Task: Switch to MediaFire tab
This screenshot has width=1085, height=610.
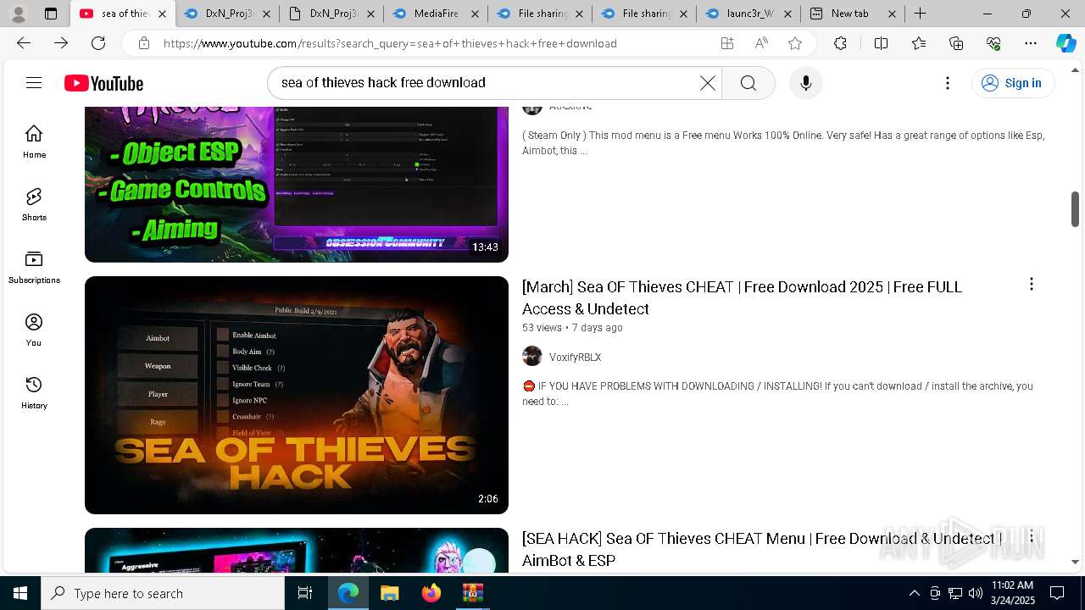Action: (436, 14)
